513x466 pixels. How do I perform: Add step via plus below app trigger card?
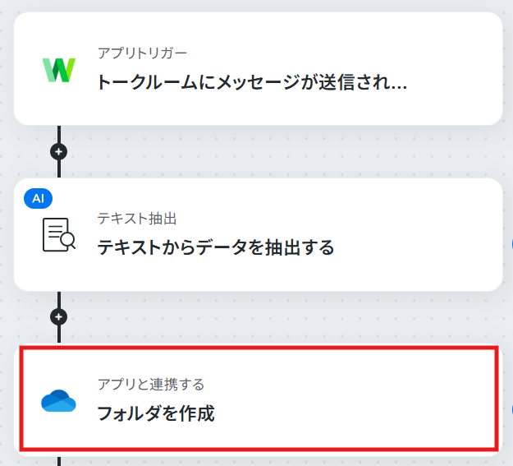pos(59,152)
